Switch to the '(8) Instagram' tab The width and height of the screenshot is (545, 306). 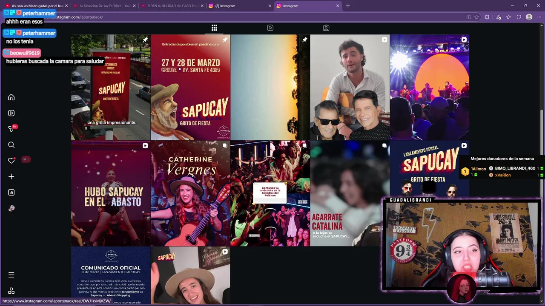pos(240,6)
